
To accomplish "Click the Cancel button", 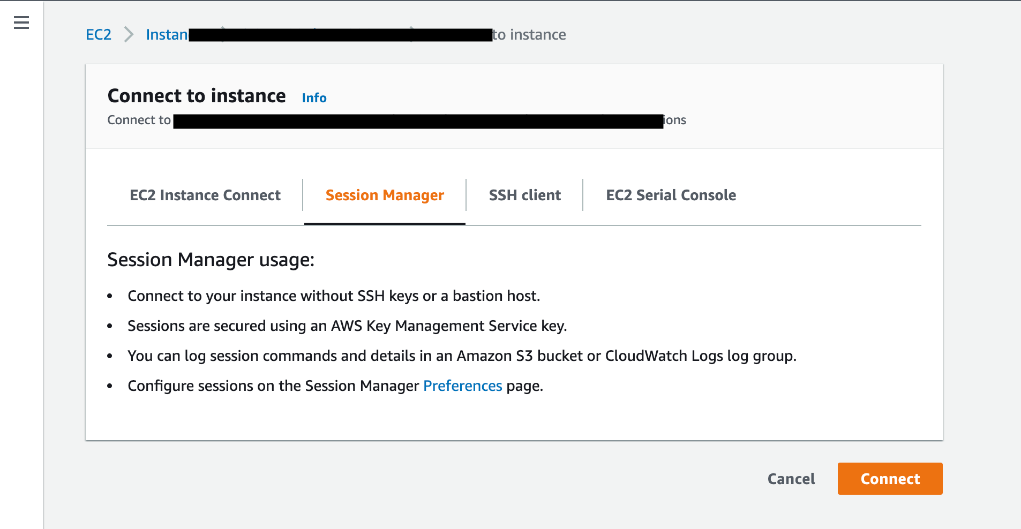I will 791,479.
